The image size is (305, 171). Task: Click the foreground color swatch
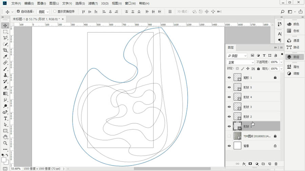click(4, 160)
